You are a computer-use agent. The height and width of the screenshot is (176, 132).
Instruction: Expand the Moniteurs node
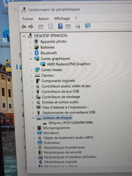[x=34, y=133]
